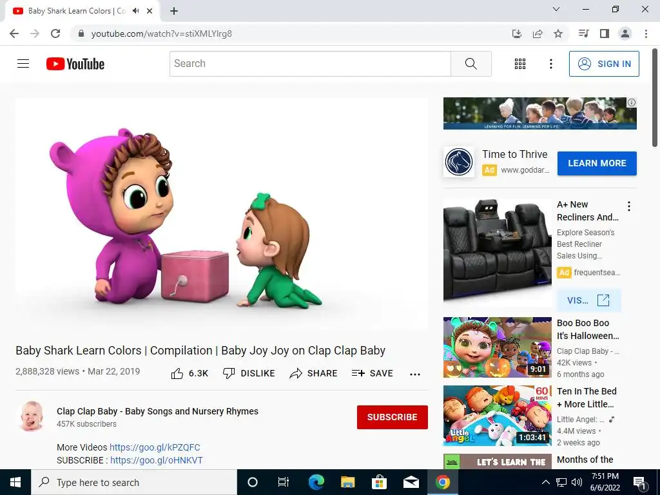The width and height of the screenshot is (660, 495).
Task: Click the Time to Thrive ad logo
Action: (x=459, y=162)
